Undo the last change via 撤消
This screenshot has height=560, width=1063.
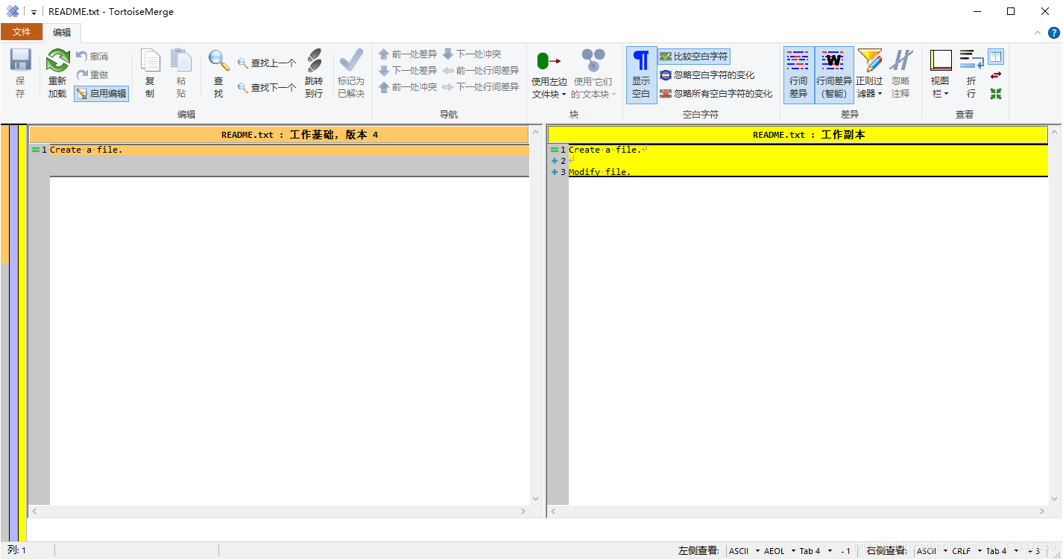click(x=92, y=56)
